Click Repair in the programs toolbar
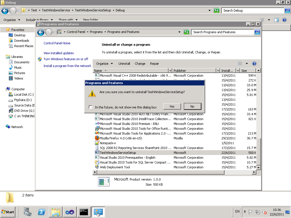Image resolution: width=291 pixels, height=218 pixels. 154,64
